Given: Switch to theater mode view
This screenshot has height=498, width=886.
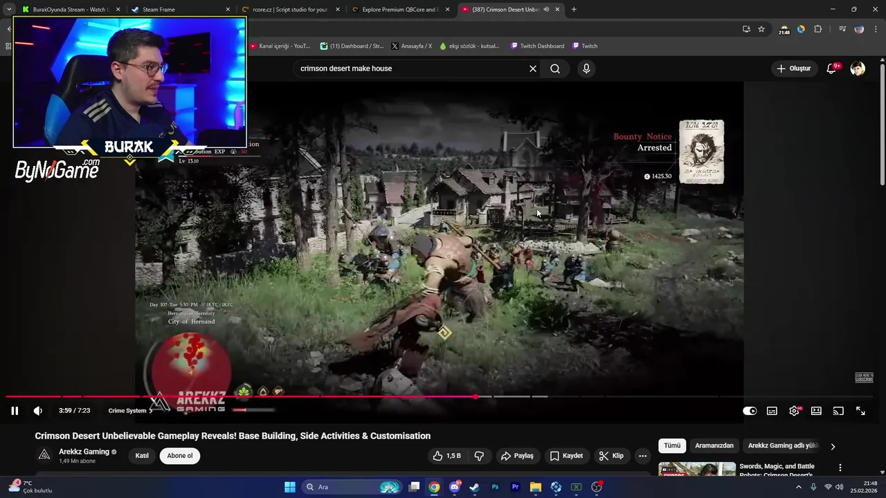Looking at the screenshot, I should [816, 411].
